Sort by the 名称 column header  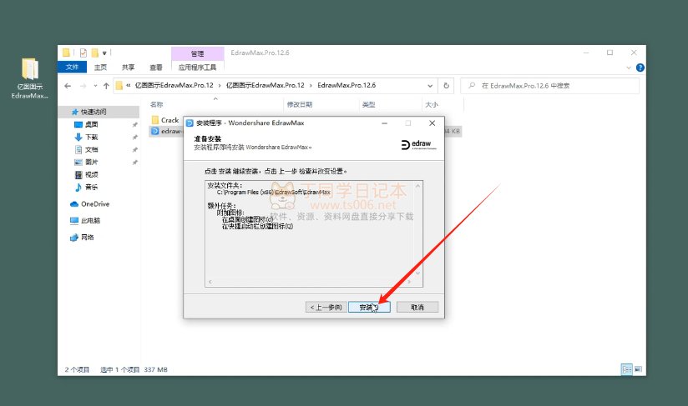tap(156, 105)
